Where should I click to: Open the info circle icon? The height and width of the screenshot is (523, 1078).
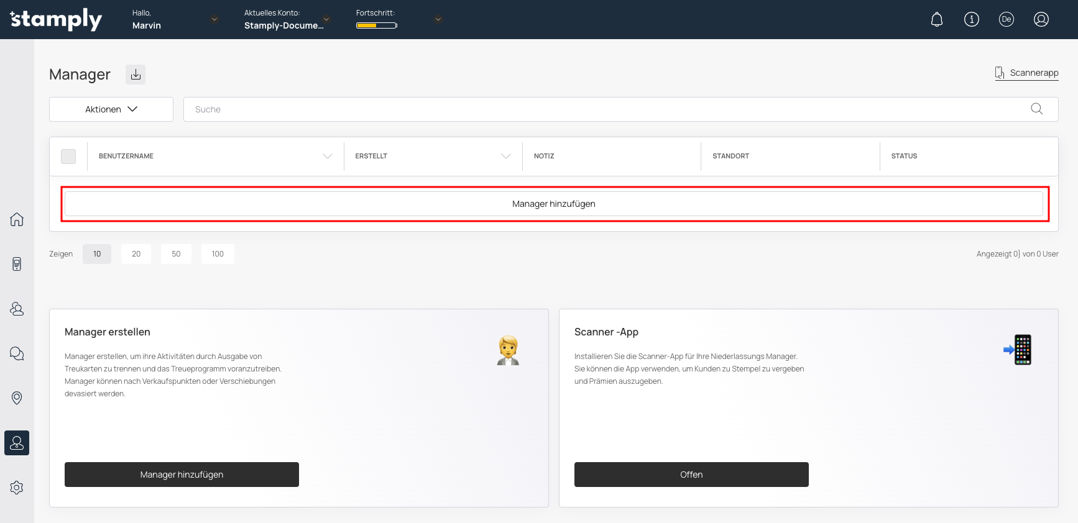tap(971, 20)
